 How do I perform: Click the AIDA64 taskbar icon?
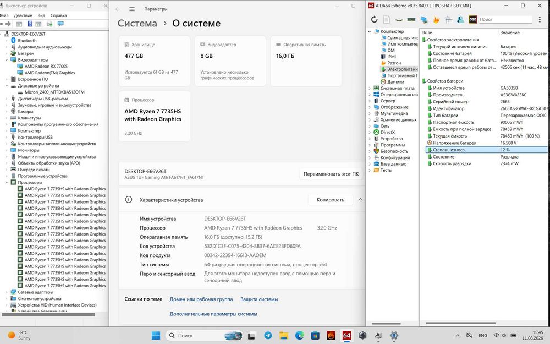(x=346, y=336)
